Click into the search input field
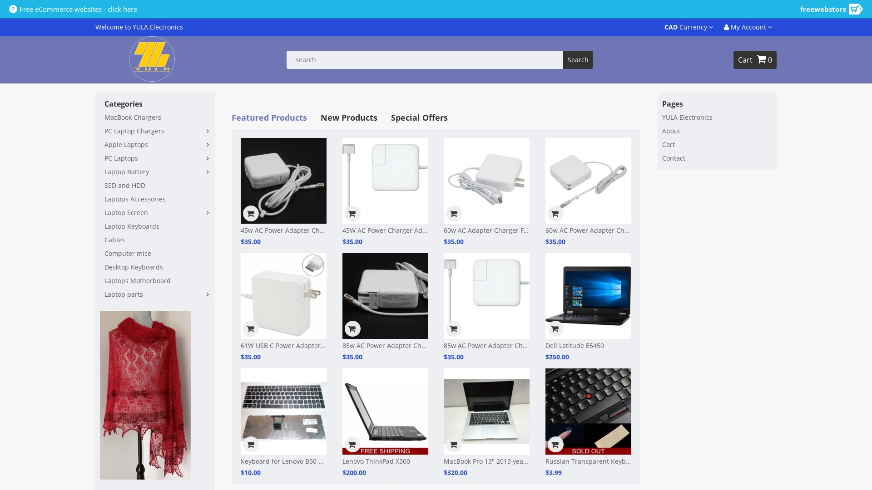The width and height of the screenshot is (872, 490). (x=425, y=60)
